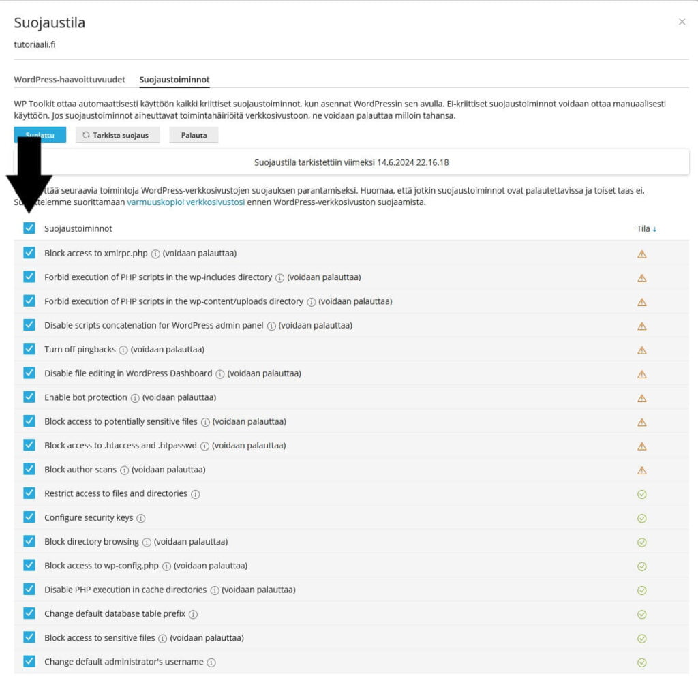Click info icon next to Configure security keys
This screenshot has height=687, width=698.
point(141,518)
